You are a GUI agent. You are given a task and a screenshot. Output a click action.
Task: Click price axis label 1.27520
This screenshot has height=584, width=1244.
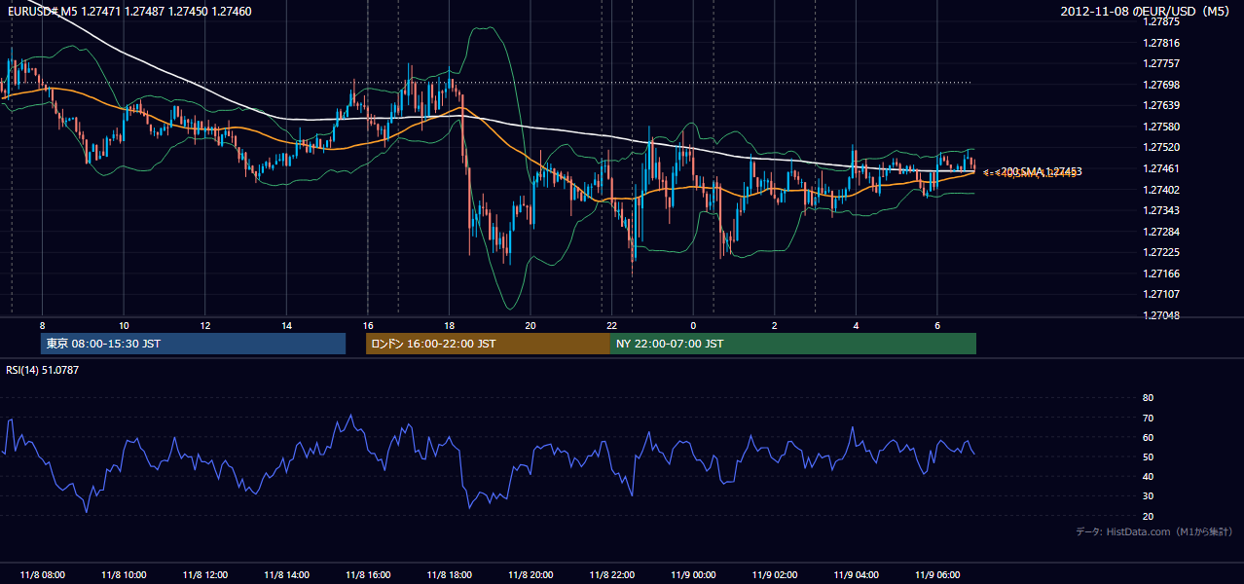1160,147
